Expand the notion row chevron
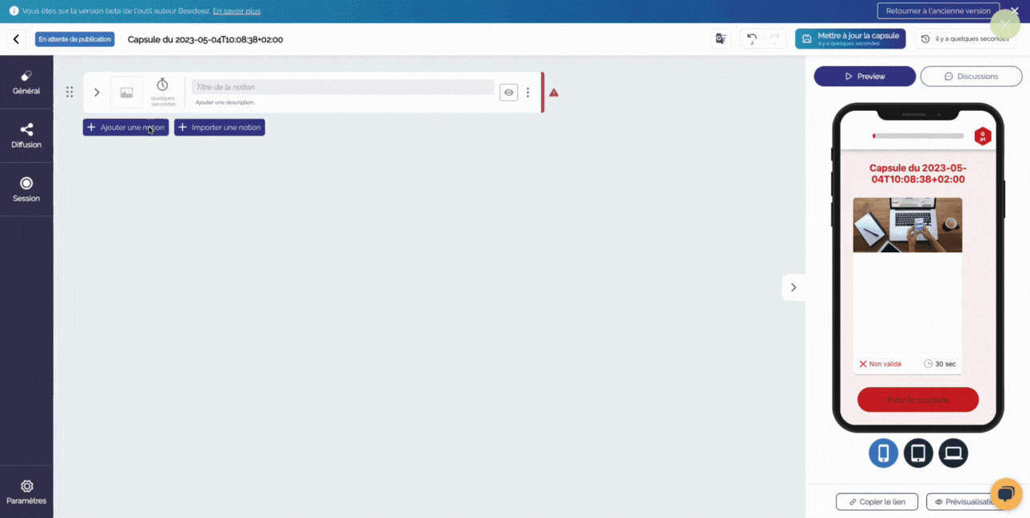Screen dimensions: 1030x518 click(97, 93)
